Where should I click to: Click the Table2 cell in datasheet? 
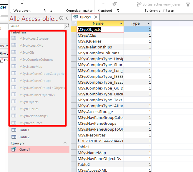click(x=100, y=164)
